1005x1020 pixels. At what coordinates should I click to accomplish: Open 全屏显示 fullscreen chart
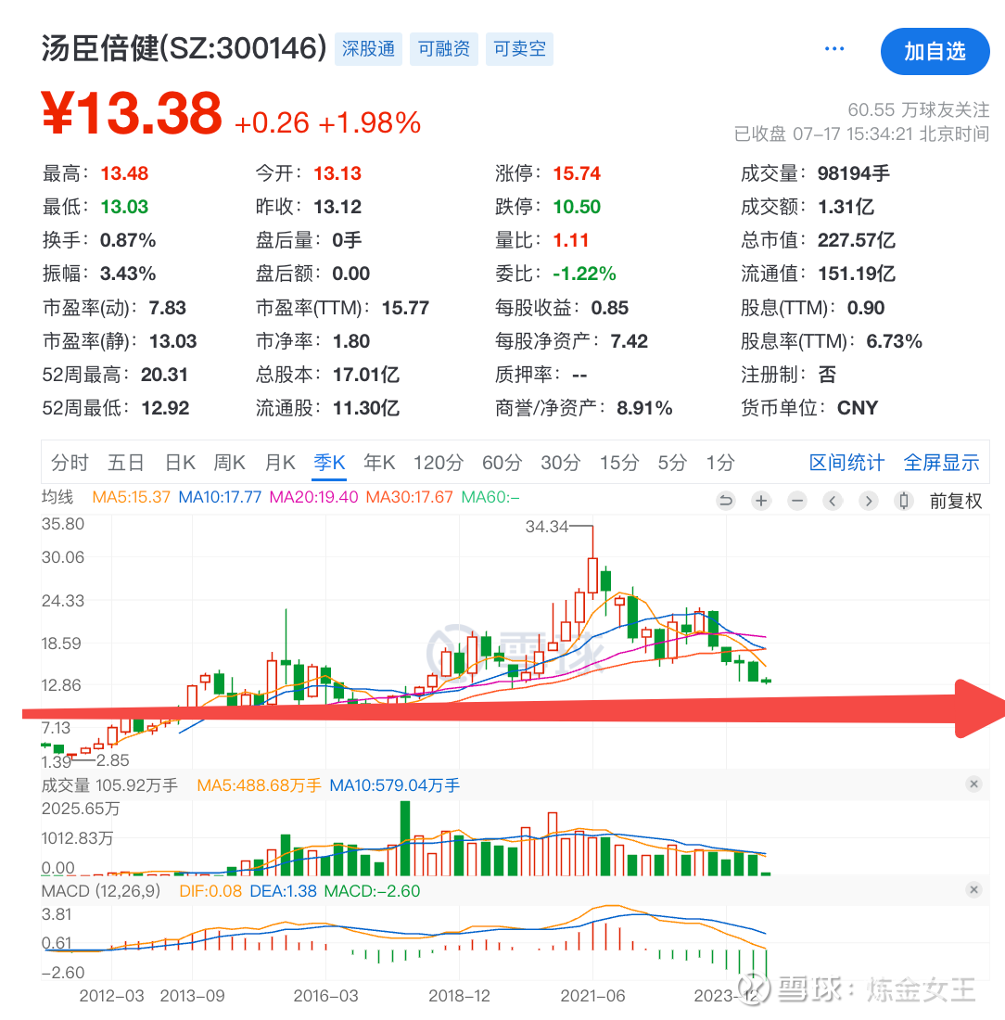tap(941, 463)
